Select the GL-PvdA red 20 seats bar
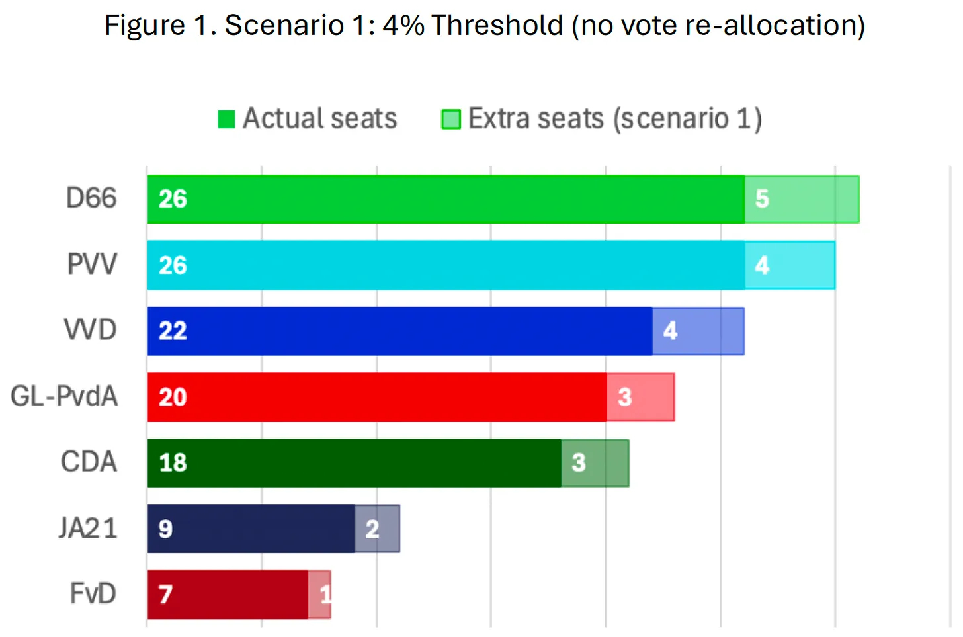This screenshot has height=637, width=963. [376, 397]
